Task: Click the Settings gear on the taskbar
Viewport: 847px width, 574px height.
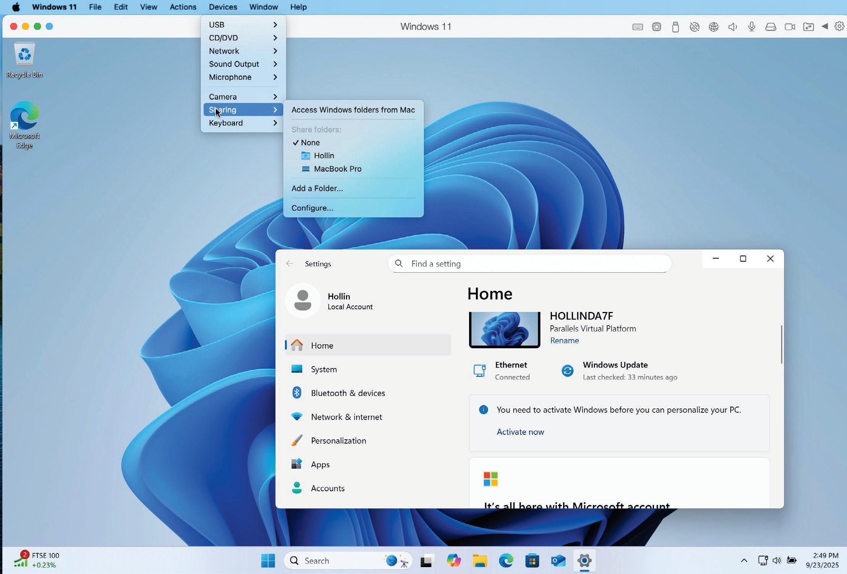Action: tap(584, 561)
